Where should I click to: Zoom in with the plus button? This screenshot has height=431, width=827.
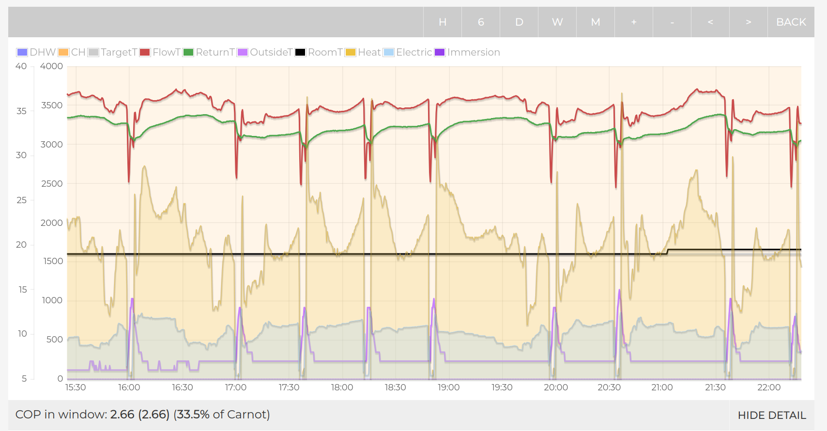[x=633, y=22]
